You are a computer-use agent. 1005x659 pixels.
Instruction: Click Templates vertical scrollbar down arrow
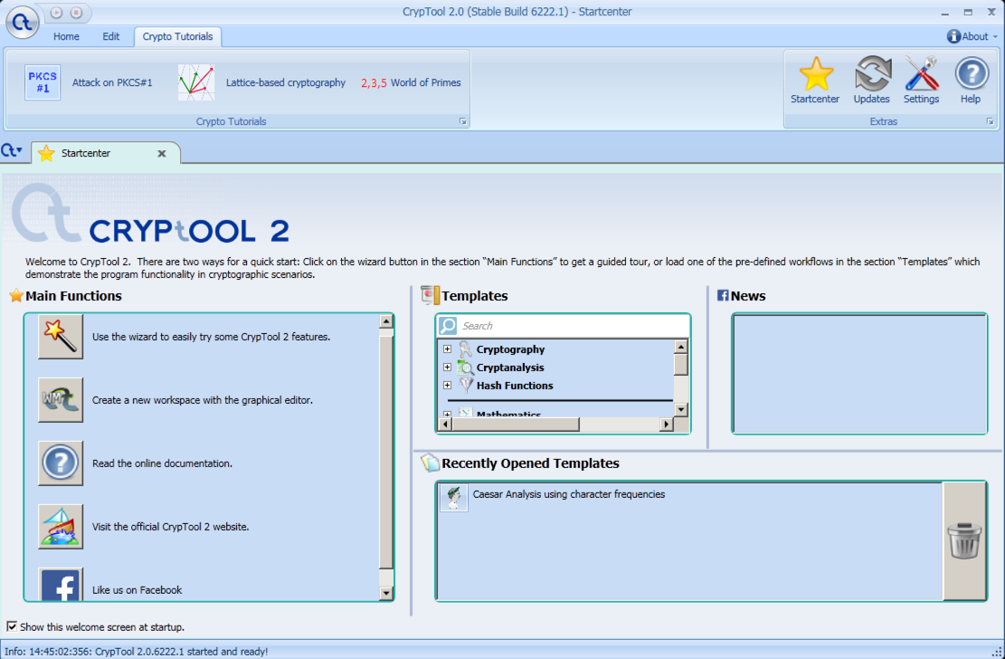[x=680, y=409]
